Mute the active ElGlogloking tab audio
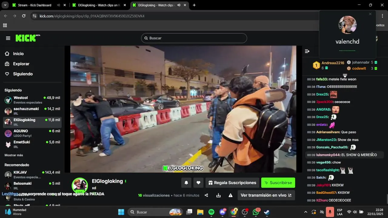The width and height of the screenshot is (388, 218). [x=179, y=5]
